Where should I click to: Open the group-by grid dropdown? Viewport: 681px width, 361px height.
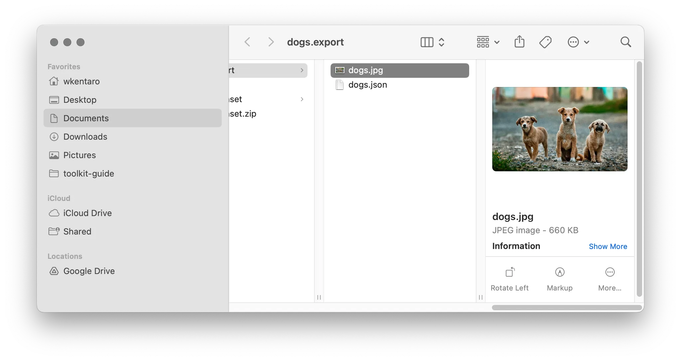[x=488, y=42]
